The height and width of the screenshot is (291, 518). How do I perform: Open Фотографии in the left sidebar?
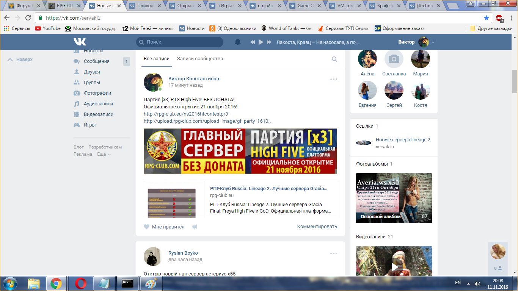(97, 93)
